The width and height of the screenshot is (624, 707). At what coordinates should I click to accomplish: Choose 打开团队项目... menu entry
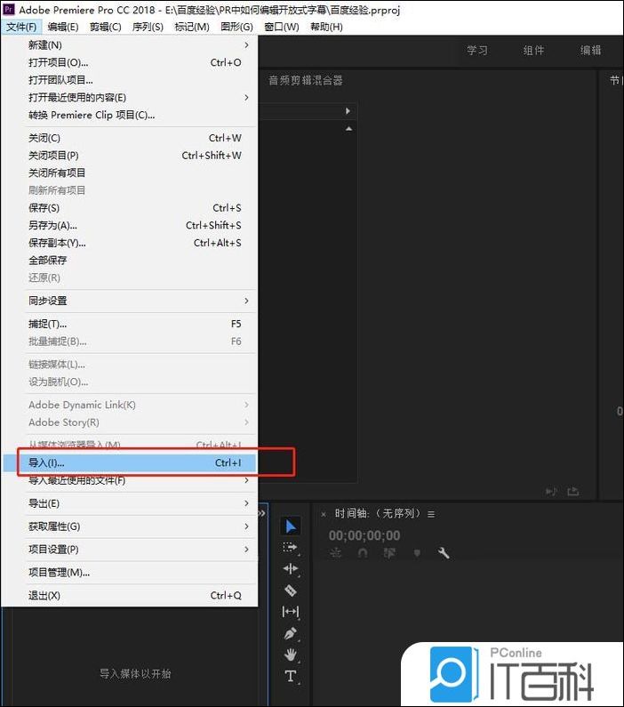tap(129, 80)
